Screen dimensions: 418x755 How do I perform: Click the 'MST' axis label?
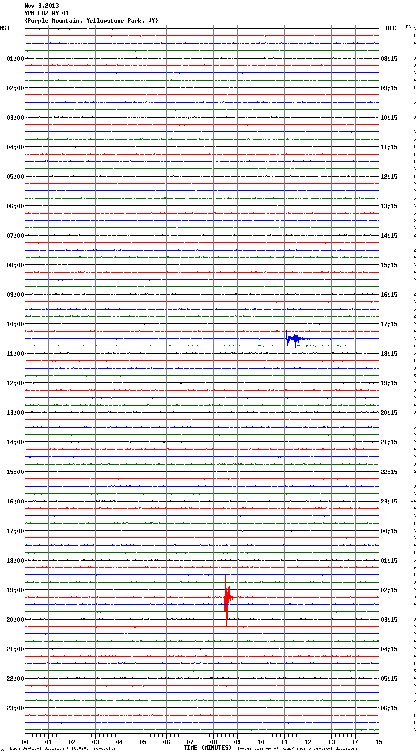tap(5, 28)
